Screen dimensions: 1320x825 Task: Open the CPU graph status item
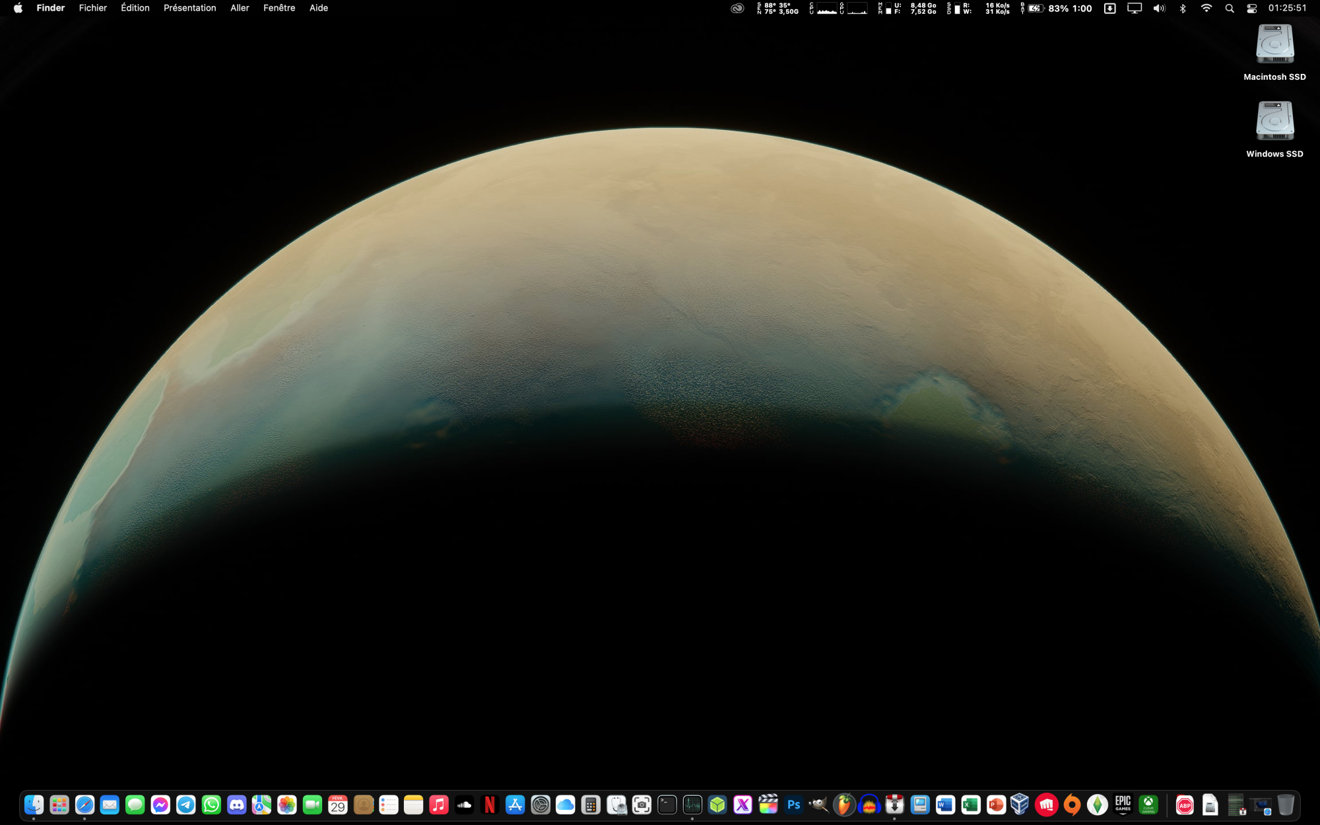[824, 8]
